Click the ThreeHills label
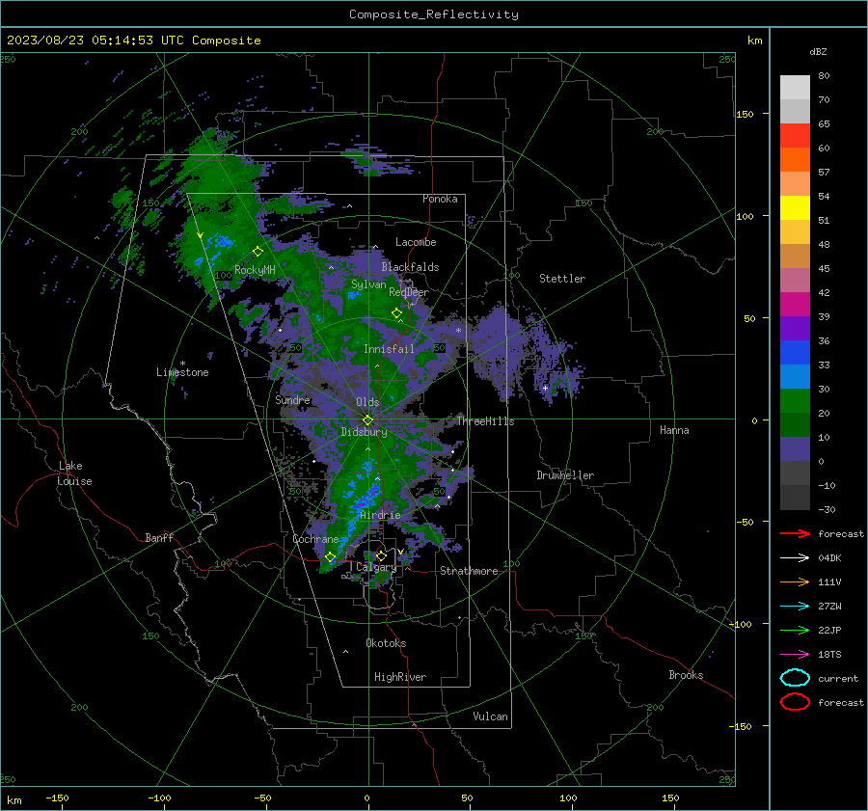The width and height of the screenshot is (868, 811). point(485,421)
